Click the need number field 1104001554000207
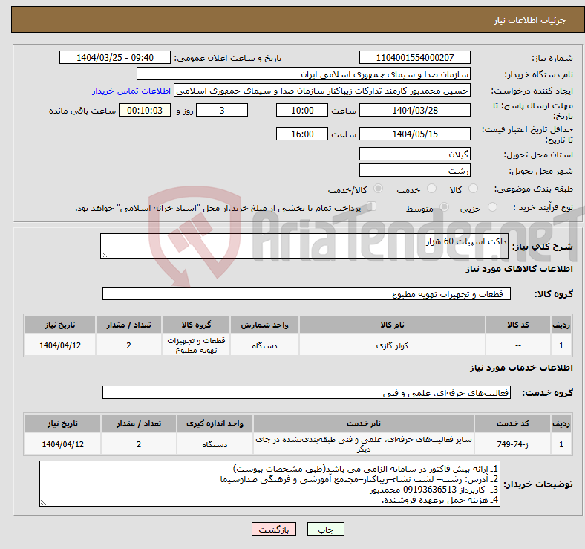The image size is (585, 549). pyautogui.click(x=414, y=57)
